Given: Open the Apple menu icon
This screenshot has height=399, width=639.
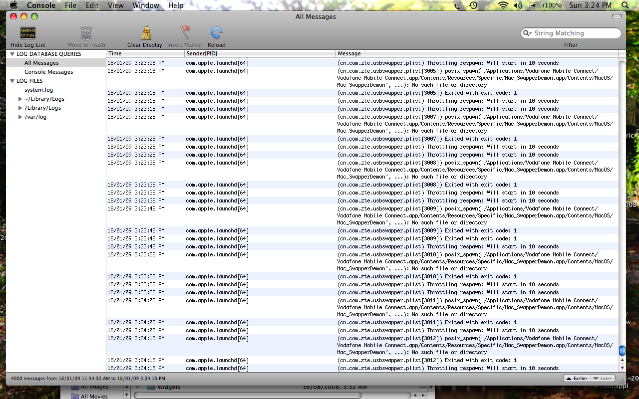Looking at the screenshot, I should [x=13, y=5].
